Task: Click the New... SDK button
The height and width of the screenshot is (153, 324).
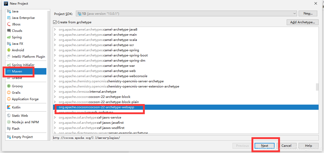Action: coord(308,13)
